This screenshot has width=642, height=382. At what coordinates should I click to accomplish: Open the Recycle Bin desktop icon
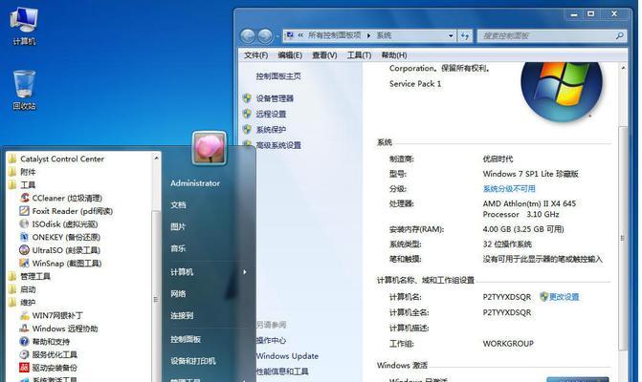click(24, 90)
